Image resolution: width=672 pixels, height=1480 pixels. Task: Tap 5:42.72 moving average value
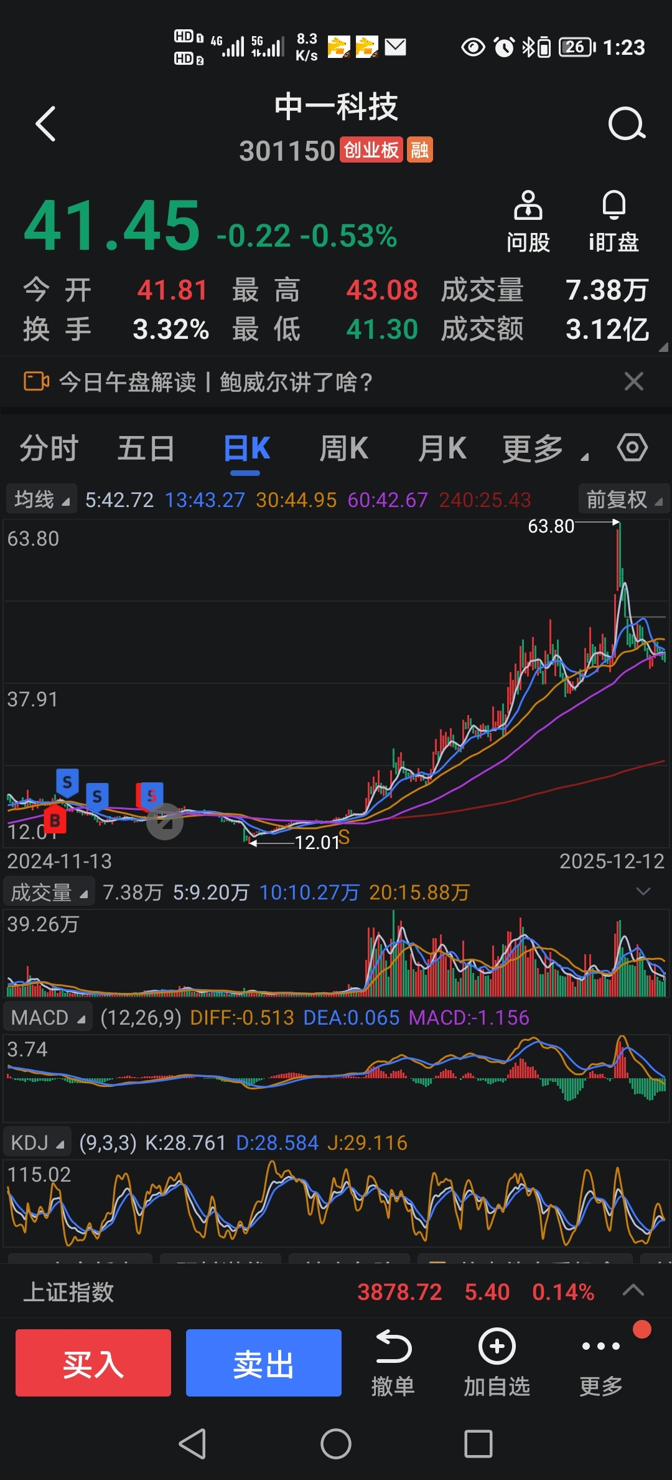point(119,500)
